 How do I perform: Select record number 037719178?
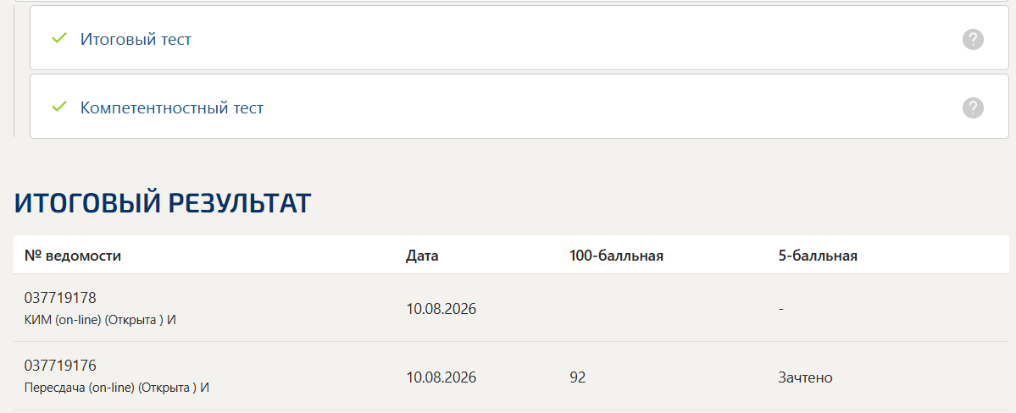click(60, 298)
